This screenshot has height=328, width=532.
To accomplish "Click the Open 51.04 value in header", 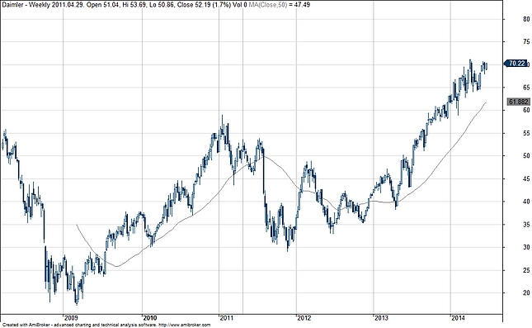I will point(103,5).
